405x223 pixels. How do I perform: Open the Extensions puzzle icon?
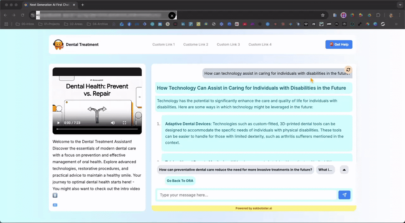point(378,15)
